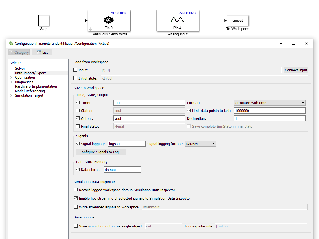Expand the Optimization tree node

(x=11, y=78)
